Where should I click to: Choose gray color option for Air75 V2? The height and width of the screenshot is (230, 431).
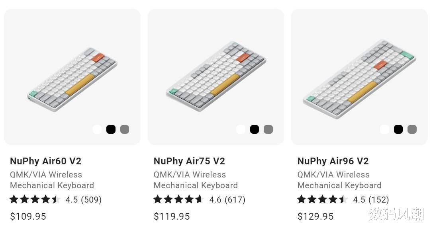pyautogui.click(x=268, y=129)
